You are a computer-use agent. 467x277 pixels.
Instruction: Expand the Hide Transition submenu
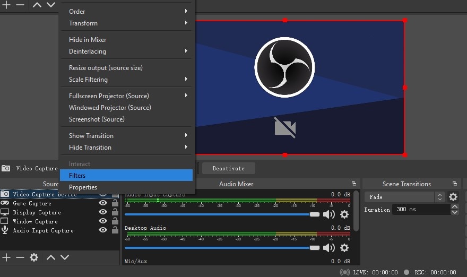[126, 147]
